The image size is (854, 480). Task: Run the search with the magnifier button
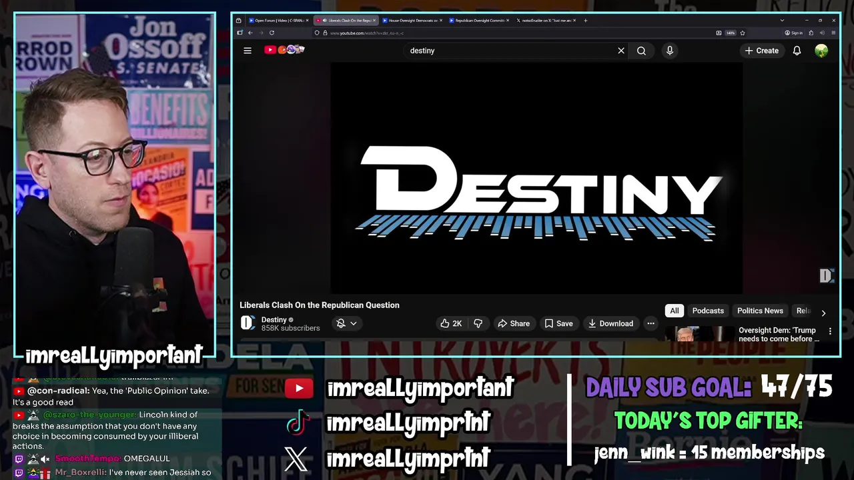coord(641,51)
